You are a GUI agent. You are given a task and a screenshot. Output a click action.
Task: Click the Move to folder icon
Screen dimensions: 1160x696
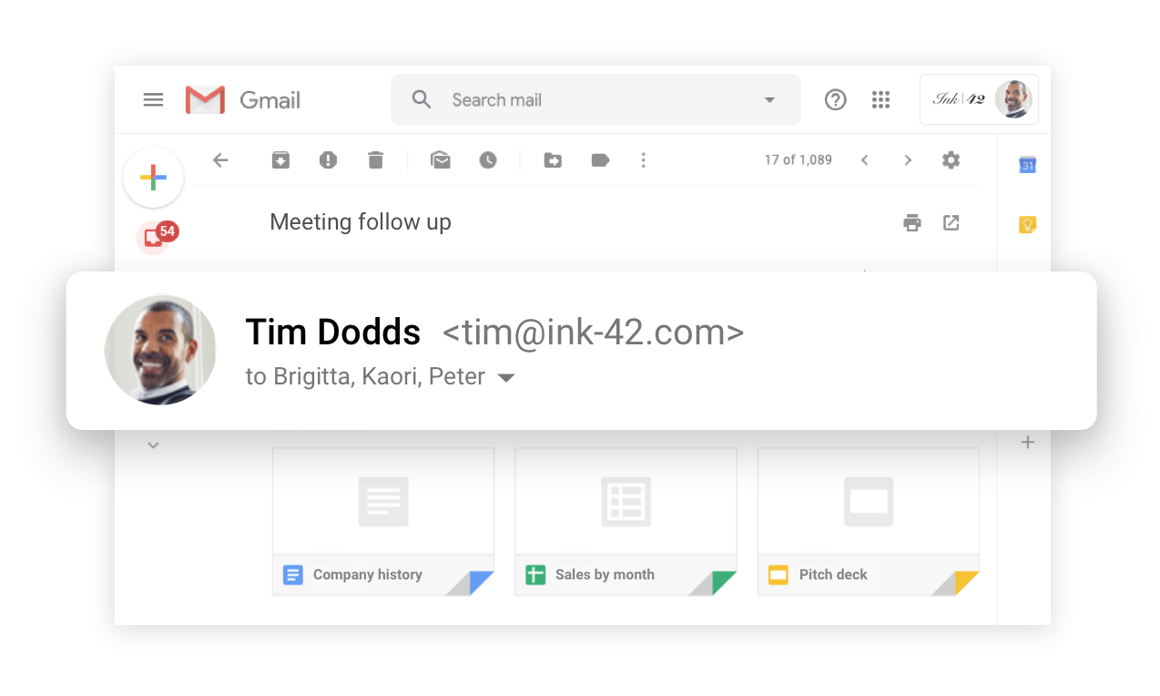point(553,160)
